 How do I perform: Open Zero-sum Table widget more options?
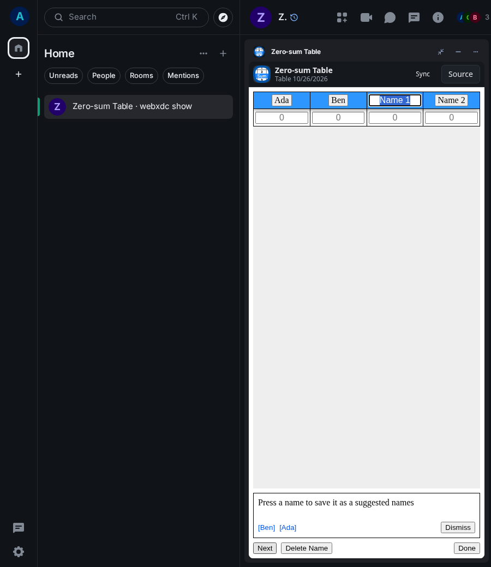[475, 52]
